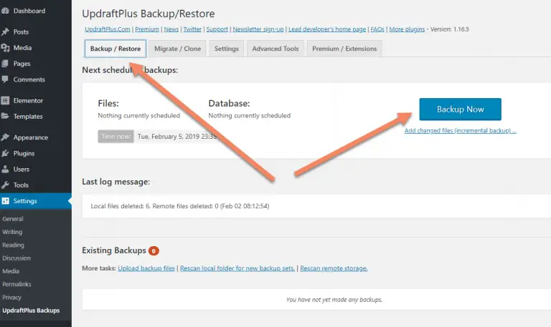Click the Dashboard gauge icon in sidebar
This screenshot has width=551, height=327.
click(5, 11)
